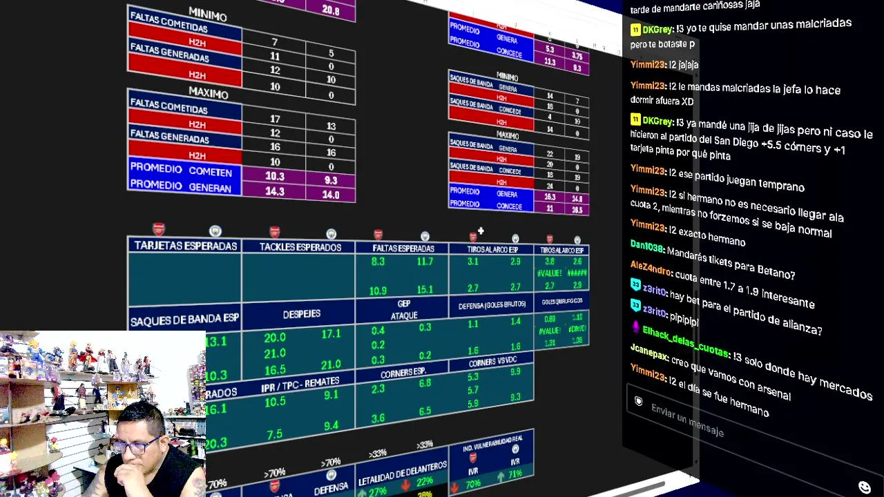Click the badge beside DKGrey's 'San Diego' message
The width and height of the screenshot is (884, 497).
(635, 120)
